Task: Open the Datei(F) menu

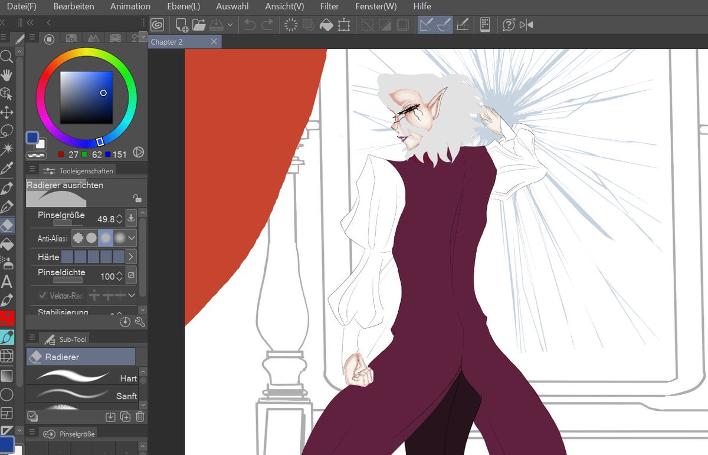Action: [21, 6]
